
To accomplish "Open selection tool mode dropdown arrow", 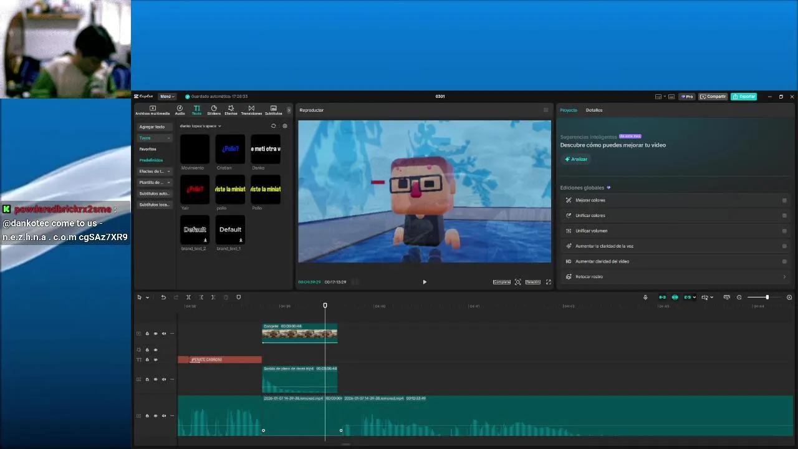I will pos(147,297).
